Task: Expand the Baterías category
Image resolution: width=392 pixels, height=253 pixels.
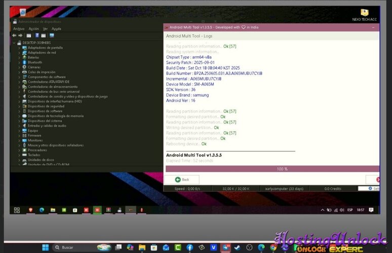Action: (19, 58)
